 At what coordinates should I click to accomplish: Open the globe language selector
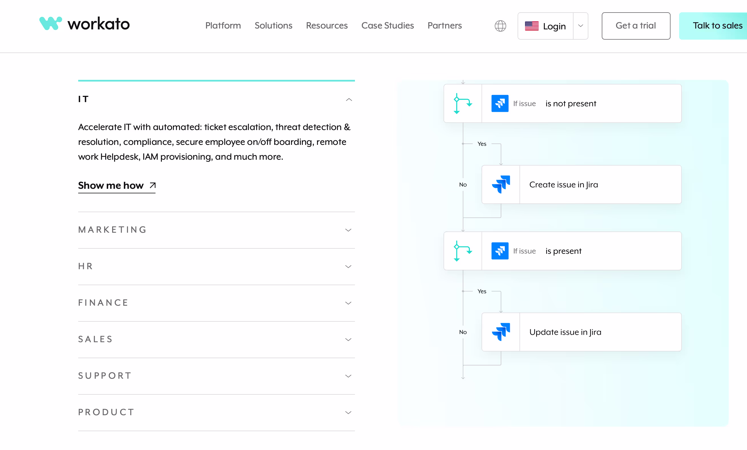(x=500, y=26)
